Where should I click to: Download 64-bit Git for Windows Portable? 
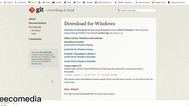pos(80,61)
